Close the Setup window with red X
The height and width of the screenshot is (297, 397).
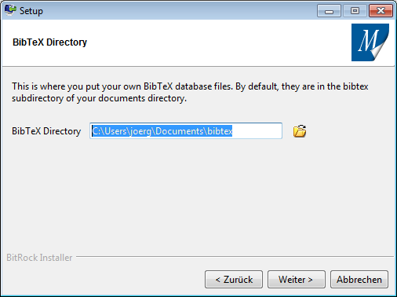click(381, 11)
